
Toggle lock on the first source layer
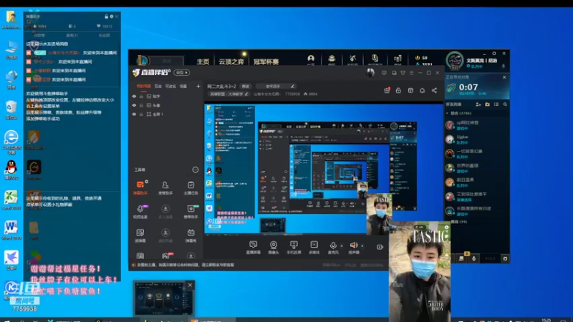[x=141, y=97]
